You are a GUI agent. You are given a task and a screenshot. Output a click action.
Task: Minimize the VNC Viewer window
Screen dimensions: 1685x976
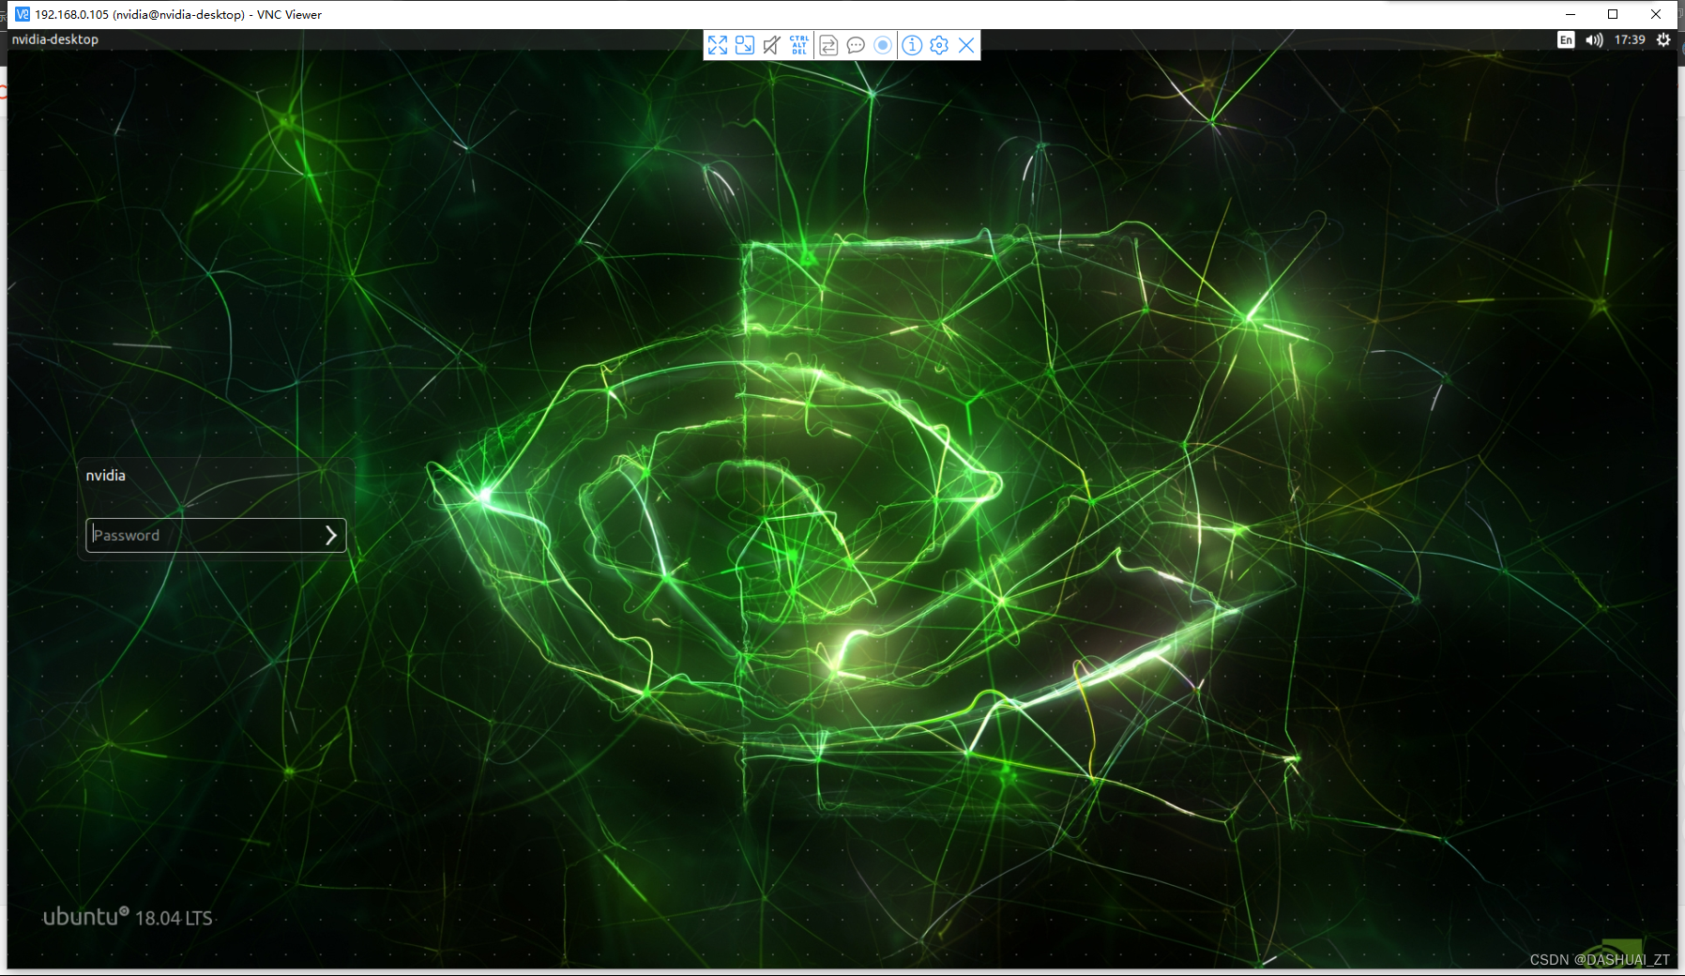click(1571, 14)
